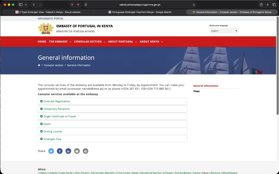This screenshot has height=174, width=279.
Task: Expand the Schengen Visa section
Action: (x=112, y=139)
